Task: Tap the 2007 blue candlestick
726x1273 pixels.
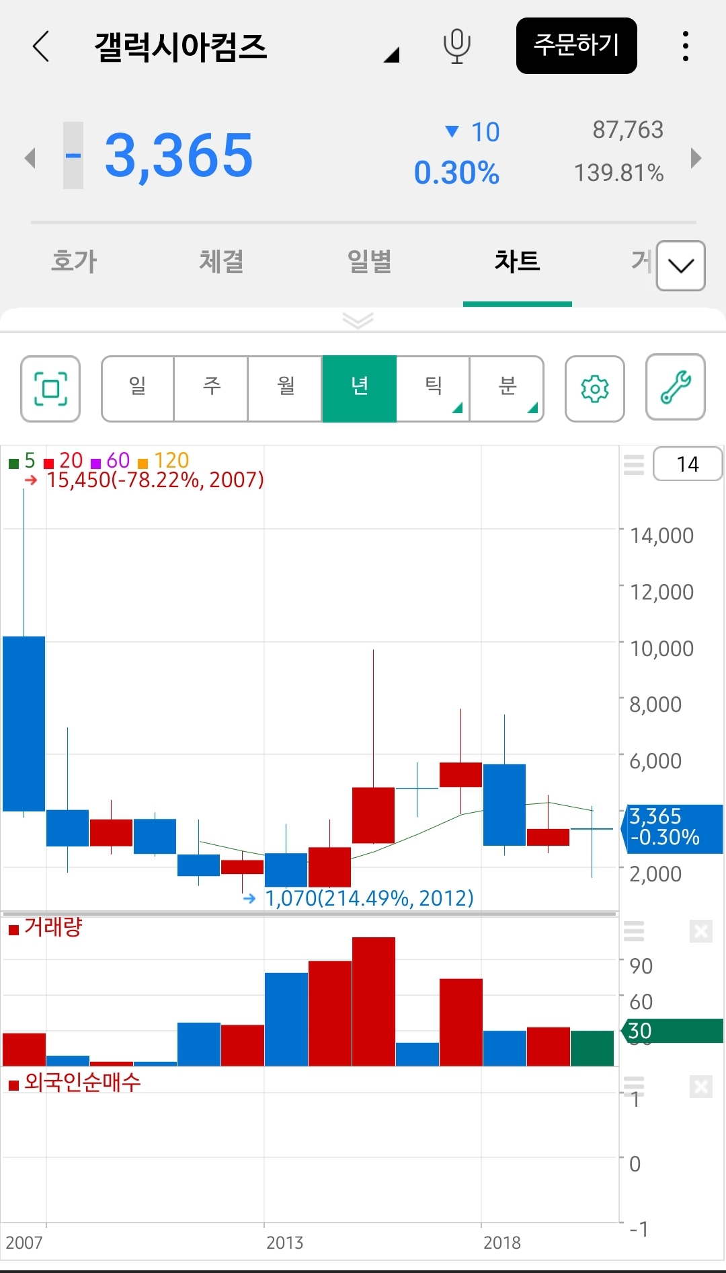Action: [x=24, y=723]
